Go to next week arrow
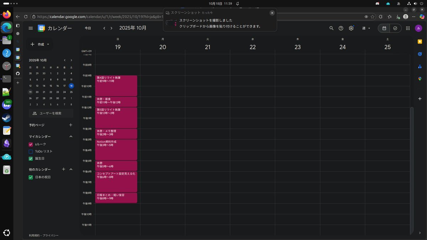 point(111,28)
